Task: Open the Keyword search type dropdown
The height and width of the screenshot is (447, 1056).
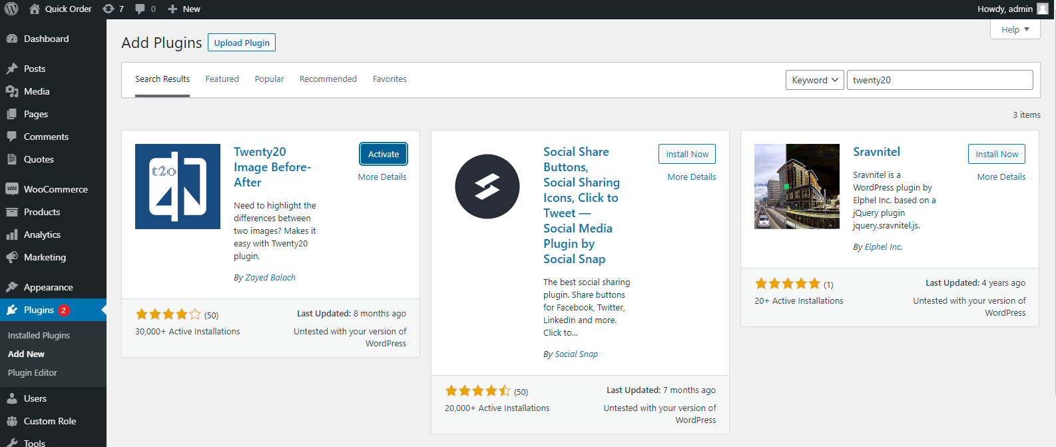Action: [x=815, y=80]
